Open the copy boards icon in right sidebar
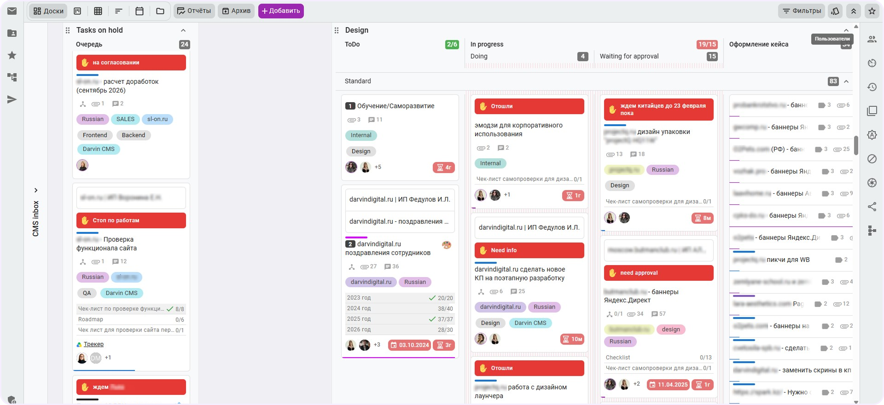This screenshot has width=884, height=405. click(x=872, y=111)
